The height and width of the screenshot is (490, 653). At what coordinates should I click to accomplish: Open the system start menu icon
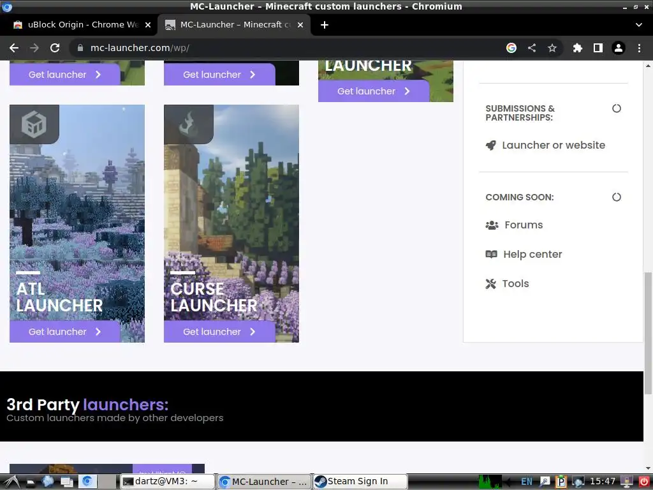point(11,482)
